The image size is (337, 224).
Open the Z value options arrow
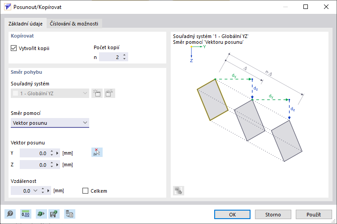(57, 165)
